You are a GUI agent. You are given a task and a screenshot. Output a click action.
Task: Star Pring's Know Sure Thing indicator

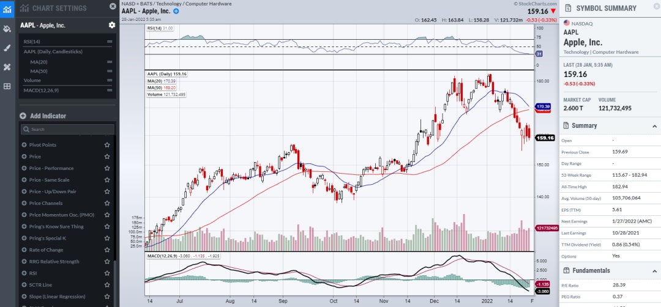tap(107, 226)
